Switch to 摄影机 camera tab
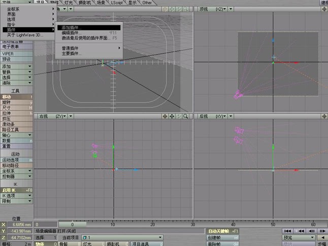The height and width of the screenshot is (246, 328). tap(85, 3)
